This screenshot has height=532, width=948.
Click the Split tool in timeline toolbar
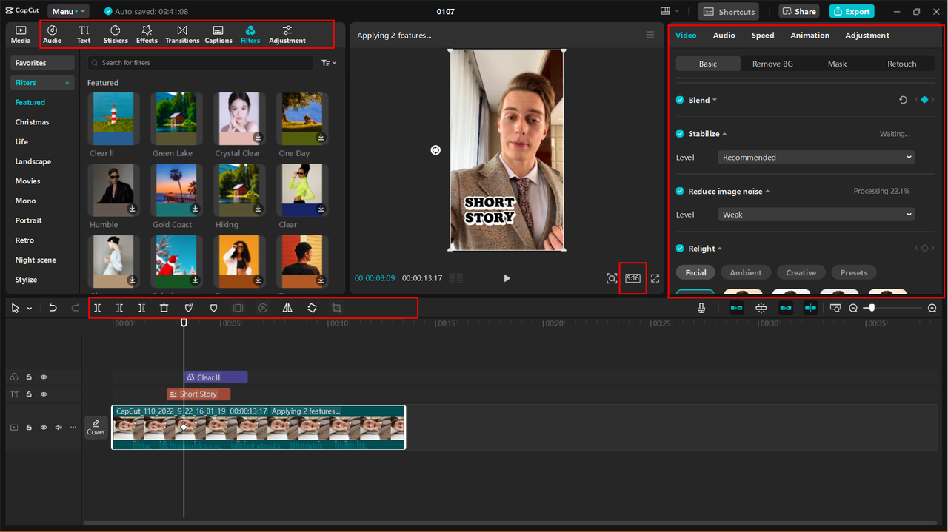(97, 308)
